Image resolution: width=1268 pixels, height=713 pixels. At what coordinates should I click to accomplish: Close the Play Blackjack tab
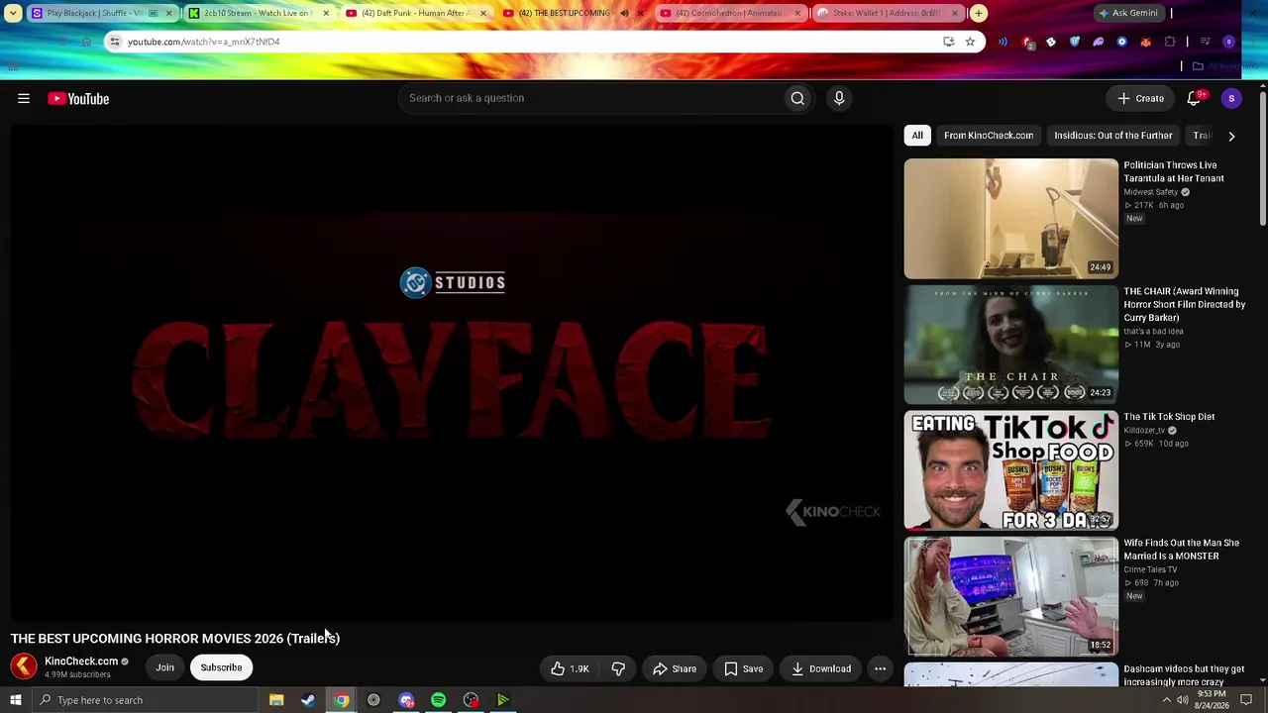[169, 13]
